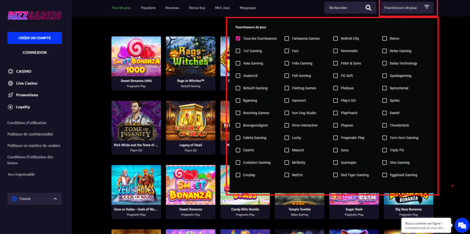470x234 pixels.
Task: Click the Big Bass Bonanza title
Action: tap(408, 209)
